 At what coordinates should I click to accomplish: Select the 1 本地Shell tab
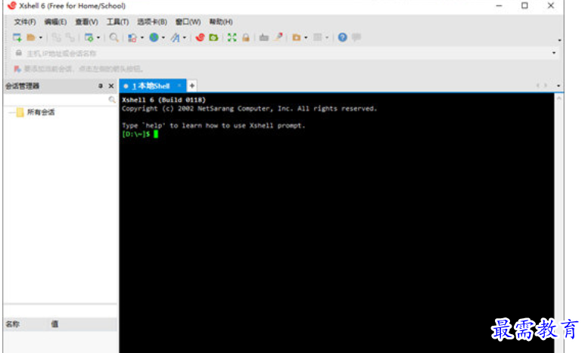click(151, 86)
